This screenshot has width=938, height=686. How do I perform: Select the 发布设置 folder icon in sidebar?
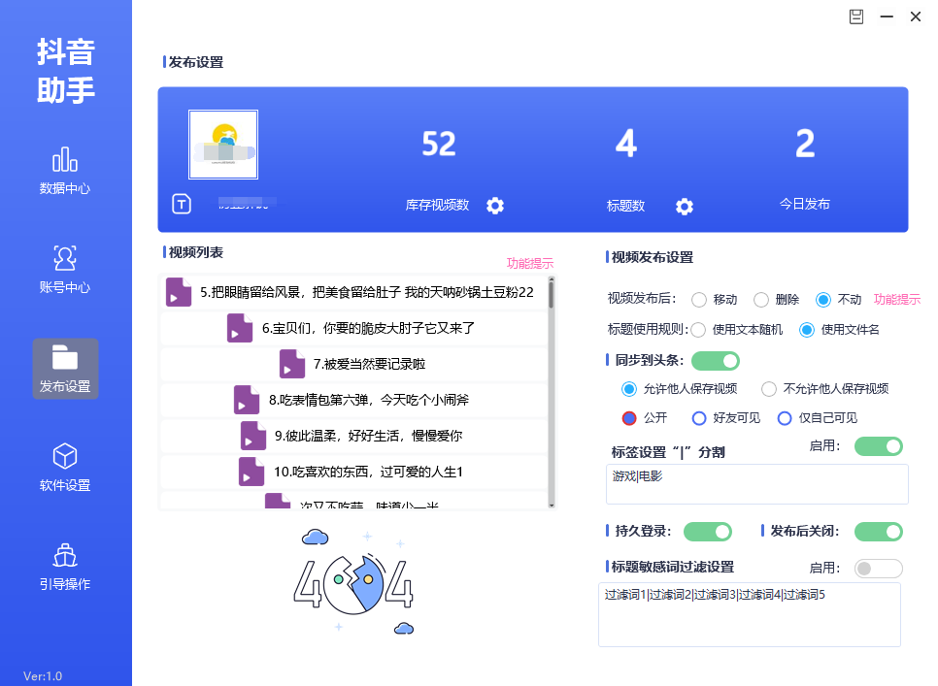65,357
